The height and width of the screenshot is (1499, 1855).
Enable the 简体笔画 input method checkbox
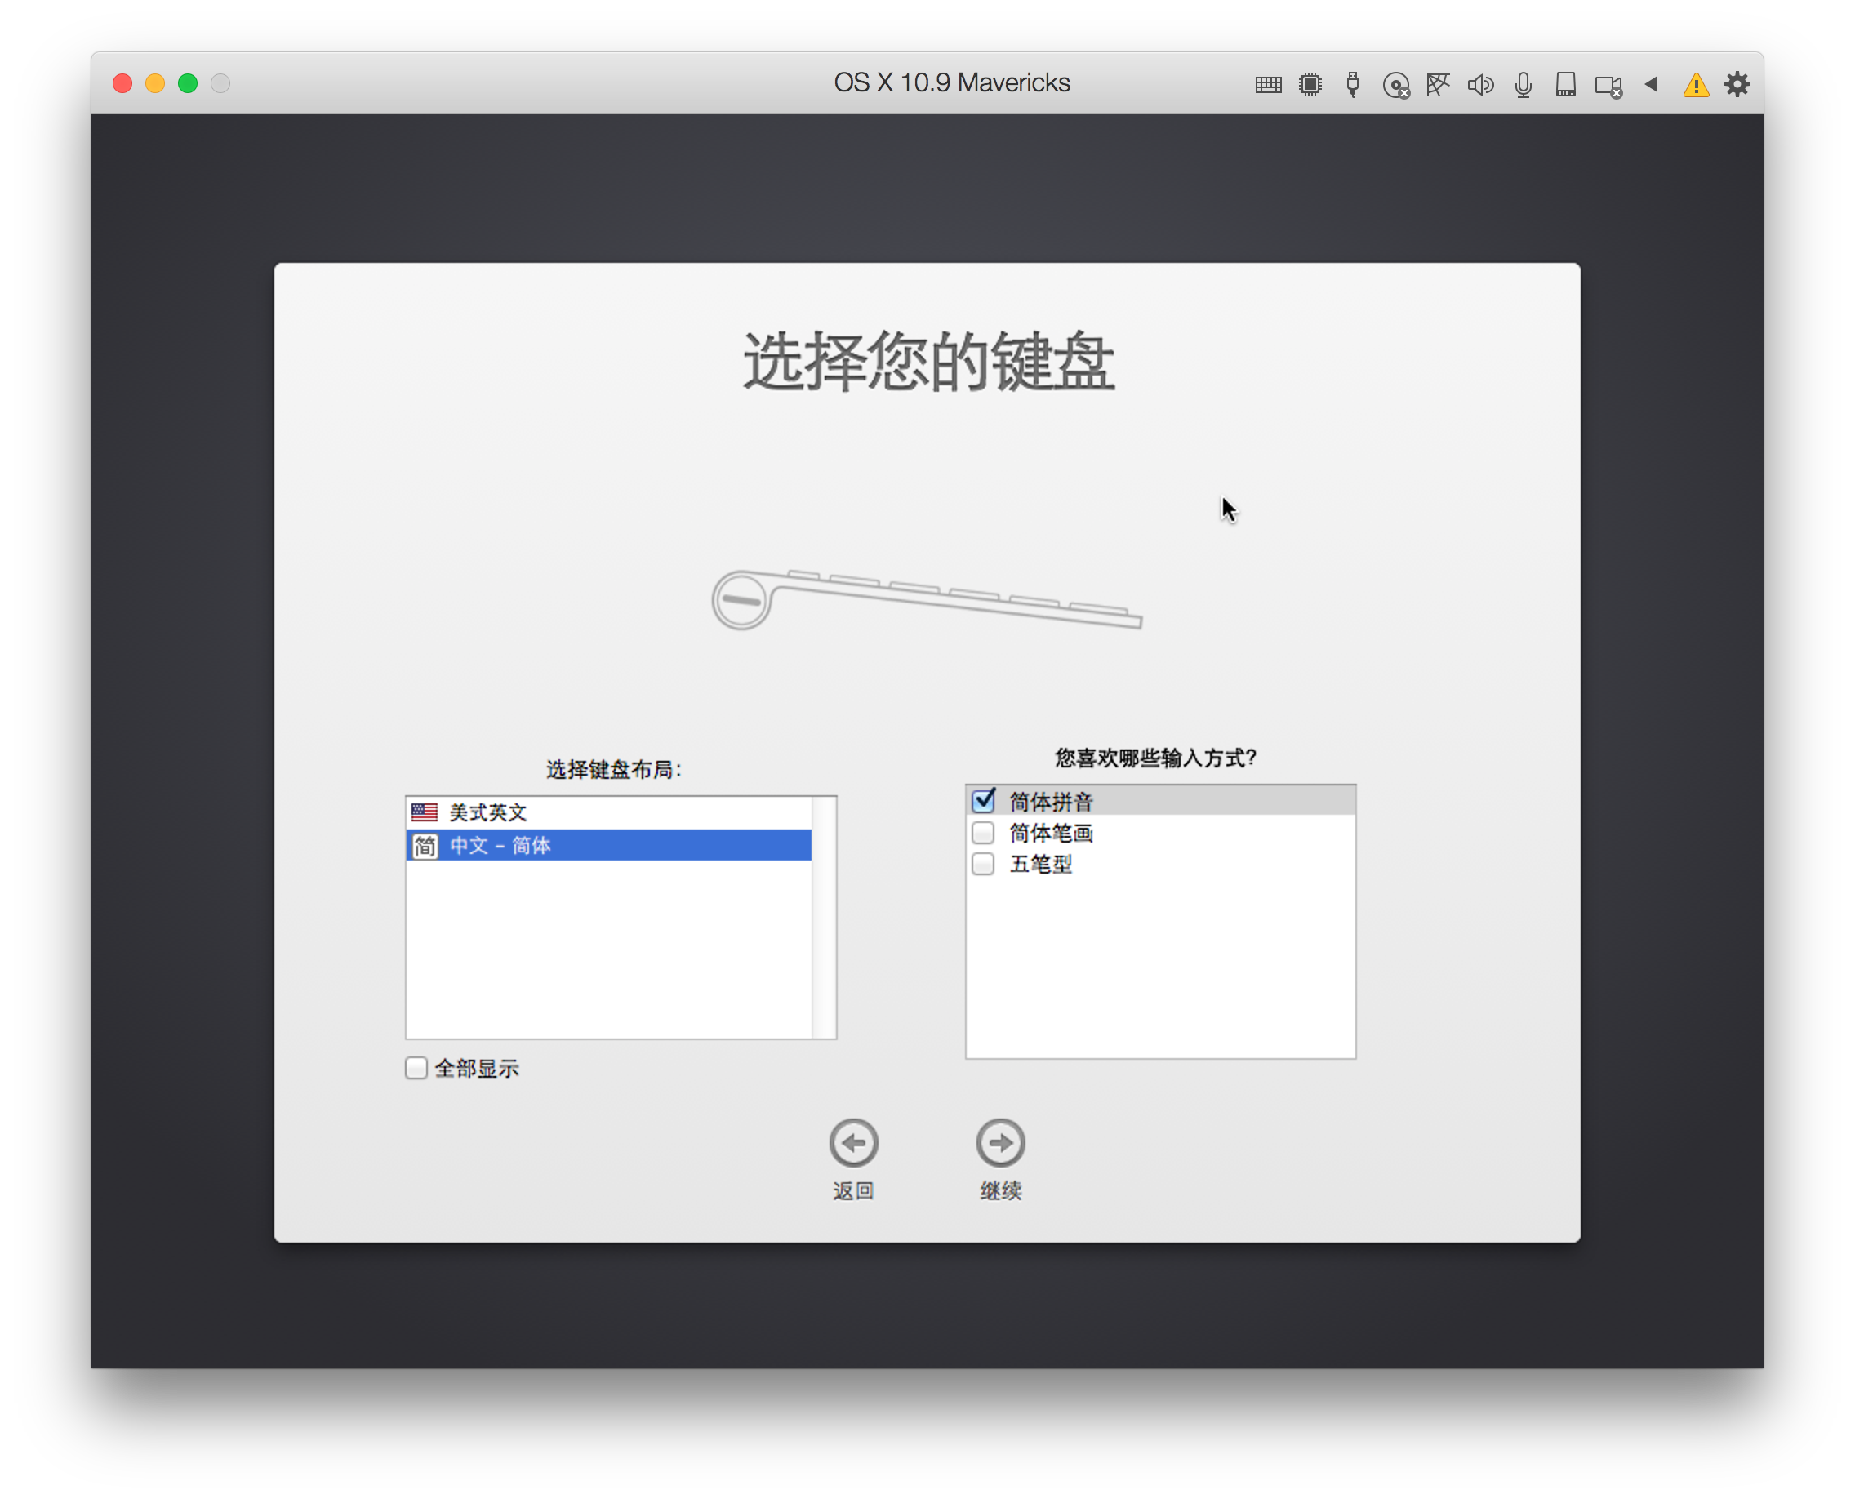[983, 833]
